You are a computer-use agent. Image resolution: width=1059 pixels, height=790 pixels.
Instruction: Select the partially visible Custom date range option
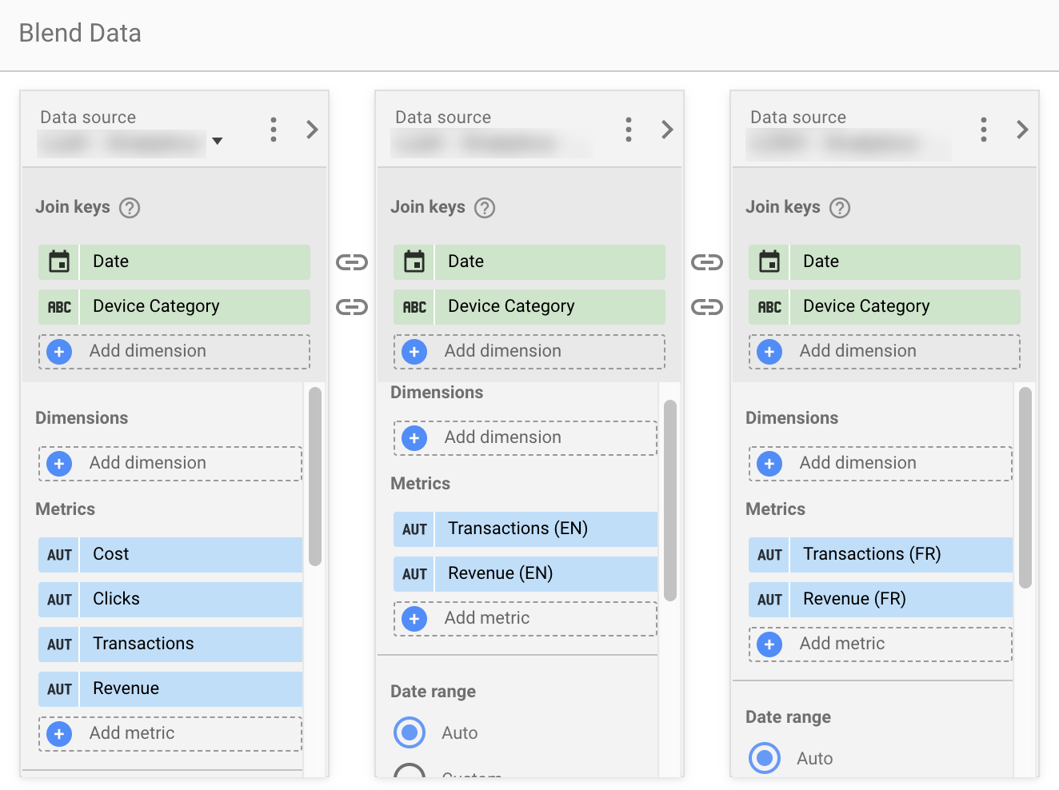click(x=410, y=774)
